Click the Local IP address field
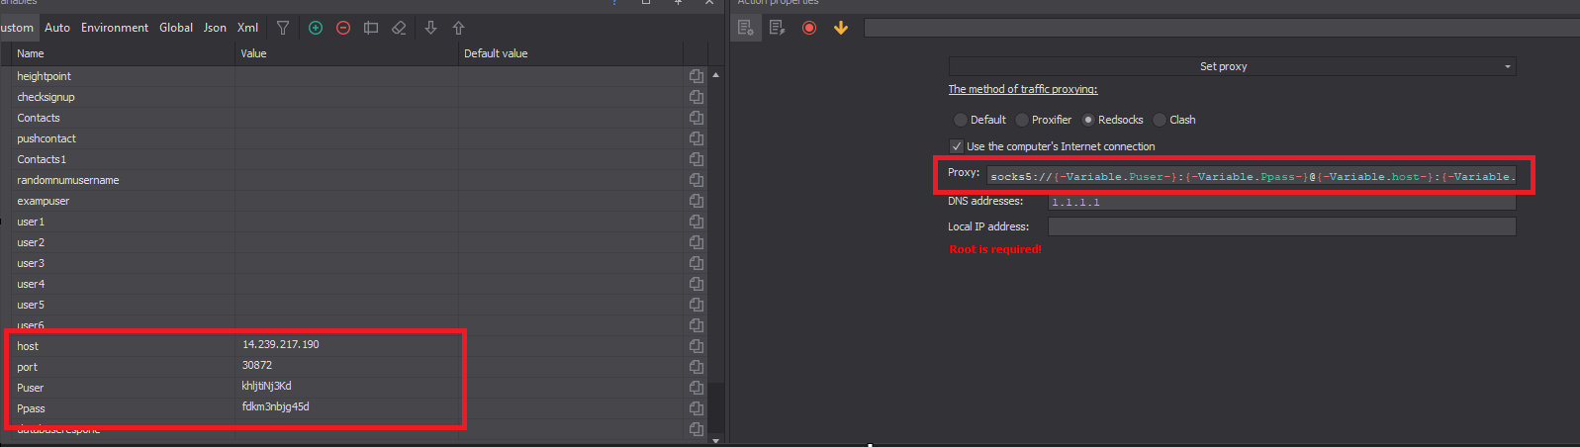The height and width of the screenshot is (447, 1580). 1282,226
